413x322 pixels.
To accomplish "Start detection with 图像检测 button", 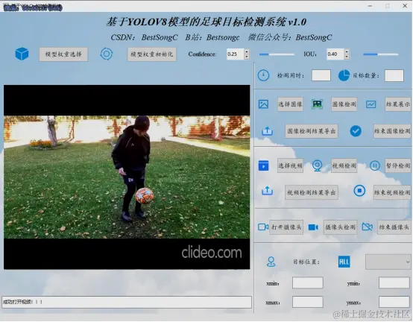I will click(x=344, y=104).
